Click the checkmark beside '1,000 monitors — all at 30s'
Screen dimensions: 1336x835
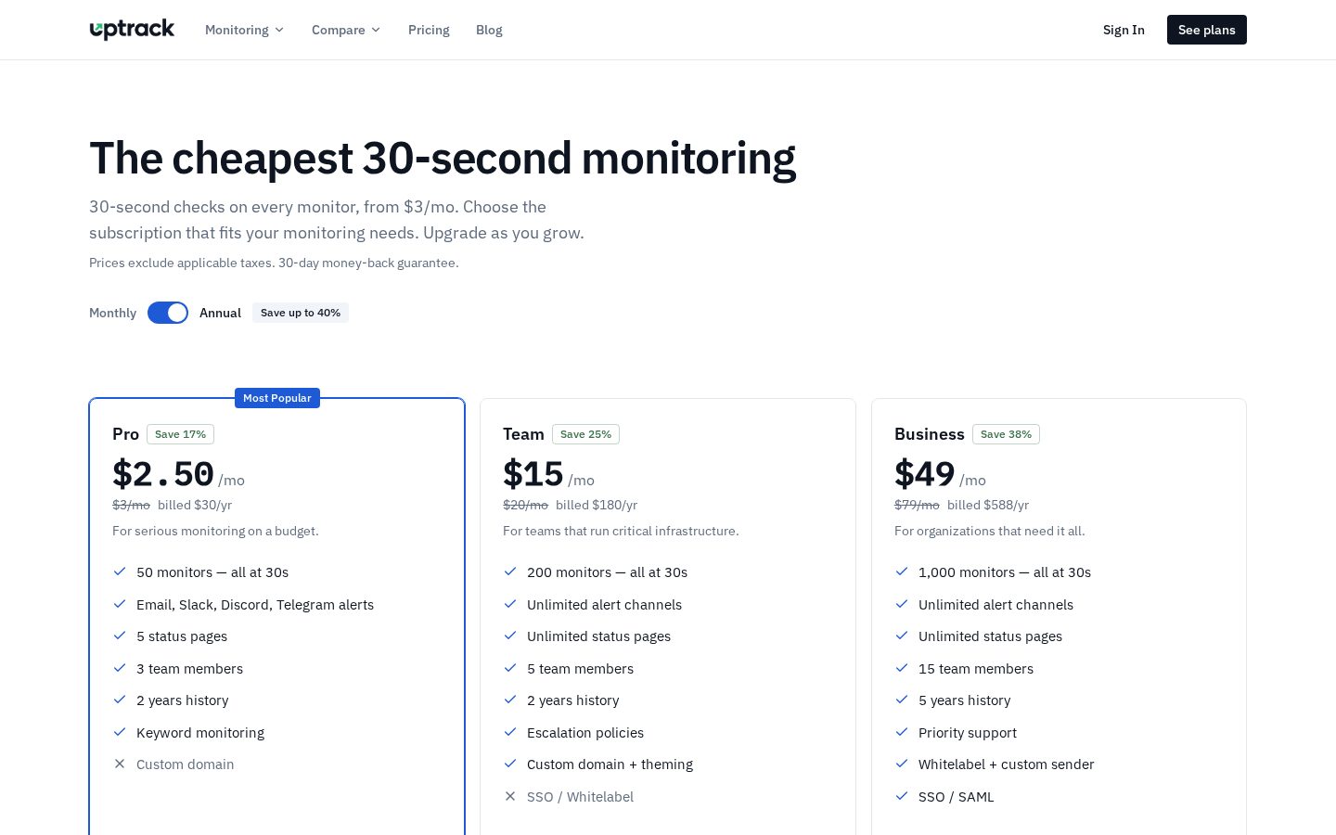pyautogui.click(x=902, y=572)
